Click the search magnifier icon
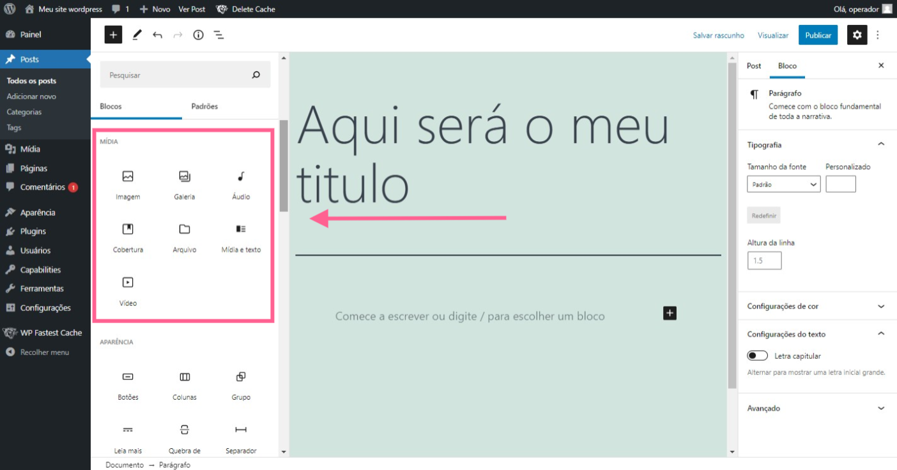Image resolution: width=897 pixels, height=470 pixels. point(256,75)
